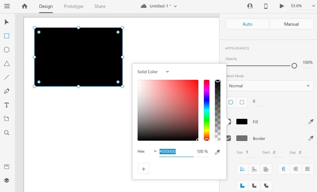Switch to the Prototype tab
Screen dimensions: 317x192
(73, 6)
